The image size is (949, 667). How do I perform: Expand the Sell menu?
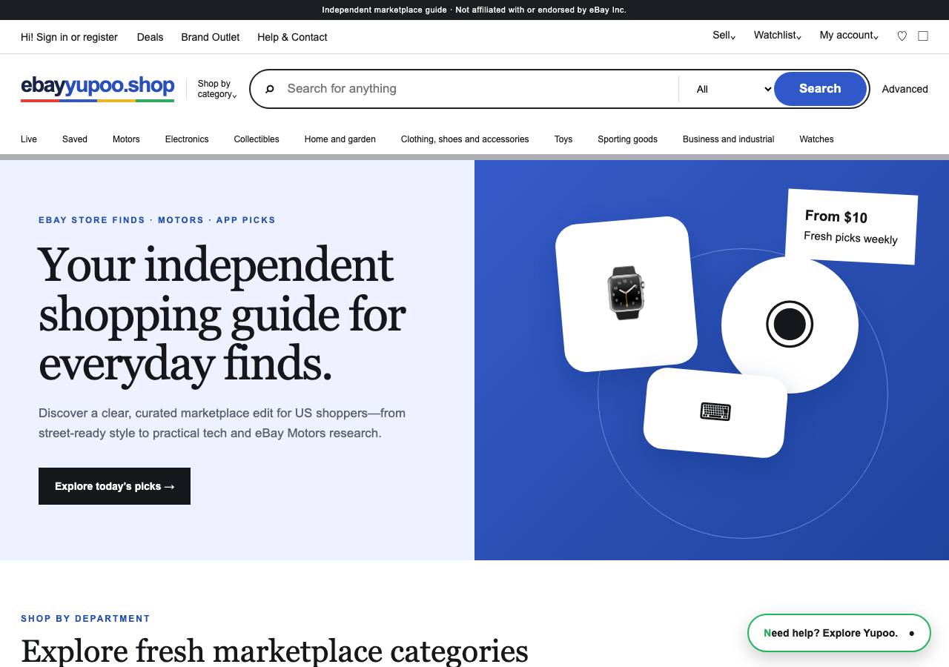coord(724,36)
